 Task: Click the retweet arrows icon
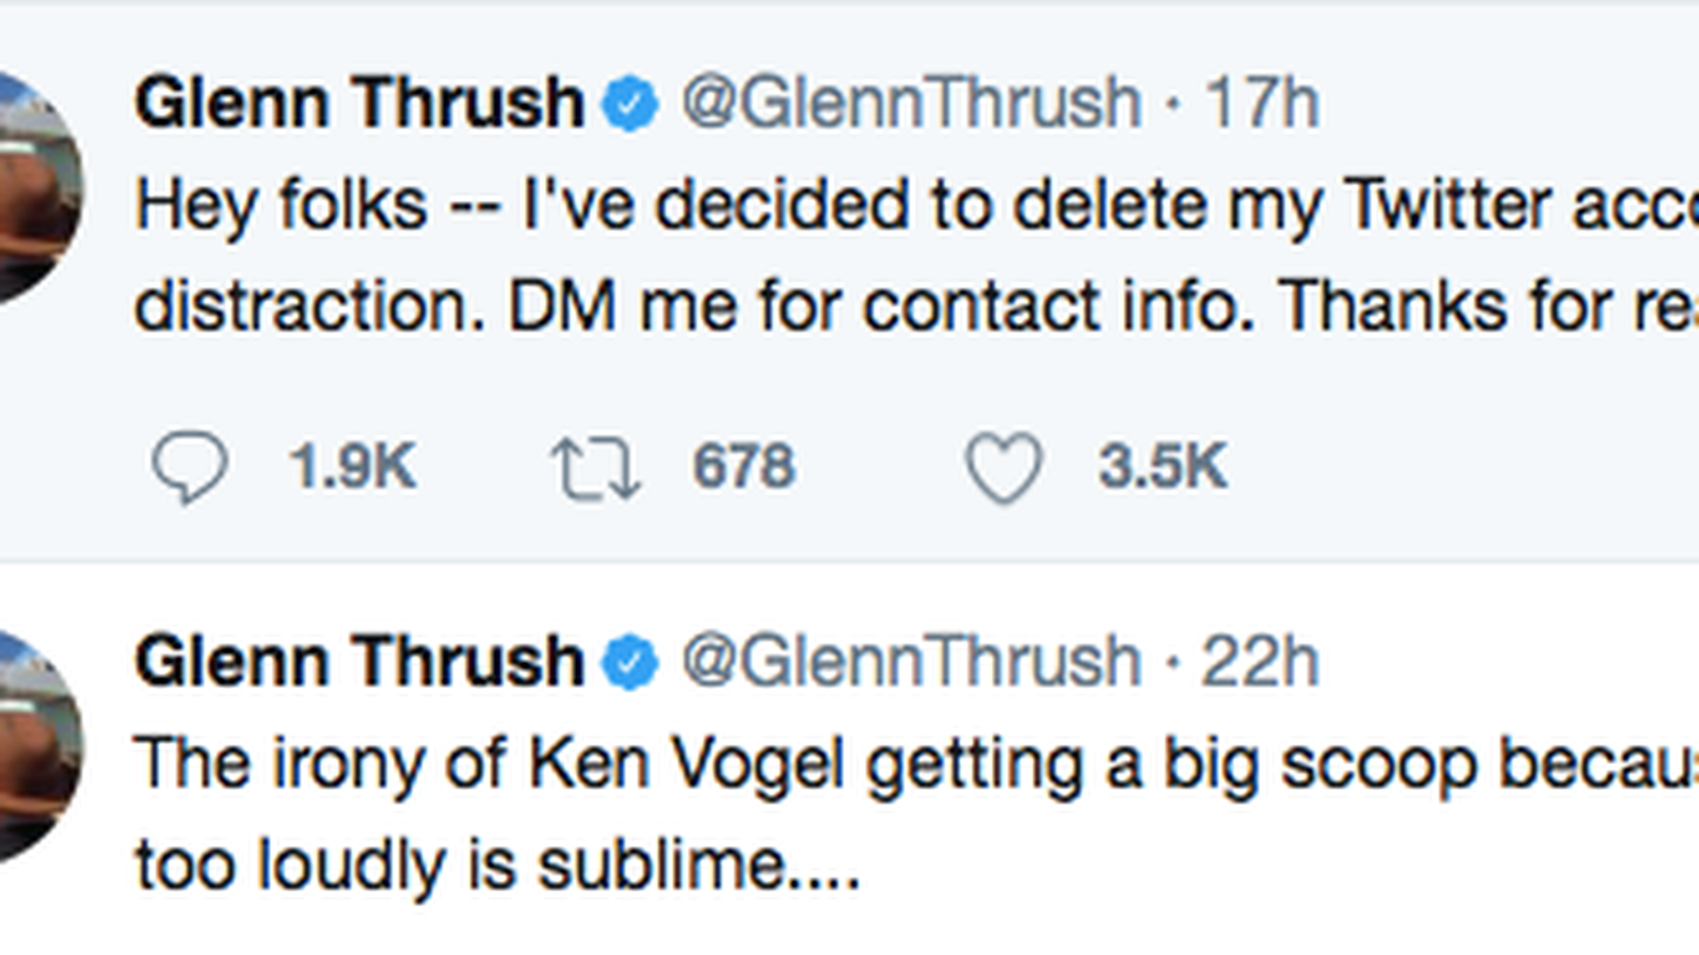(595, 469)
